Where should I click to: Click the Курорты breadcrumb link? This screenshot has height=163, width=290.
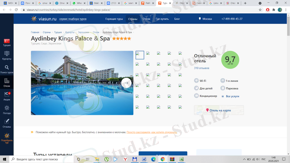point(70,32)
